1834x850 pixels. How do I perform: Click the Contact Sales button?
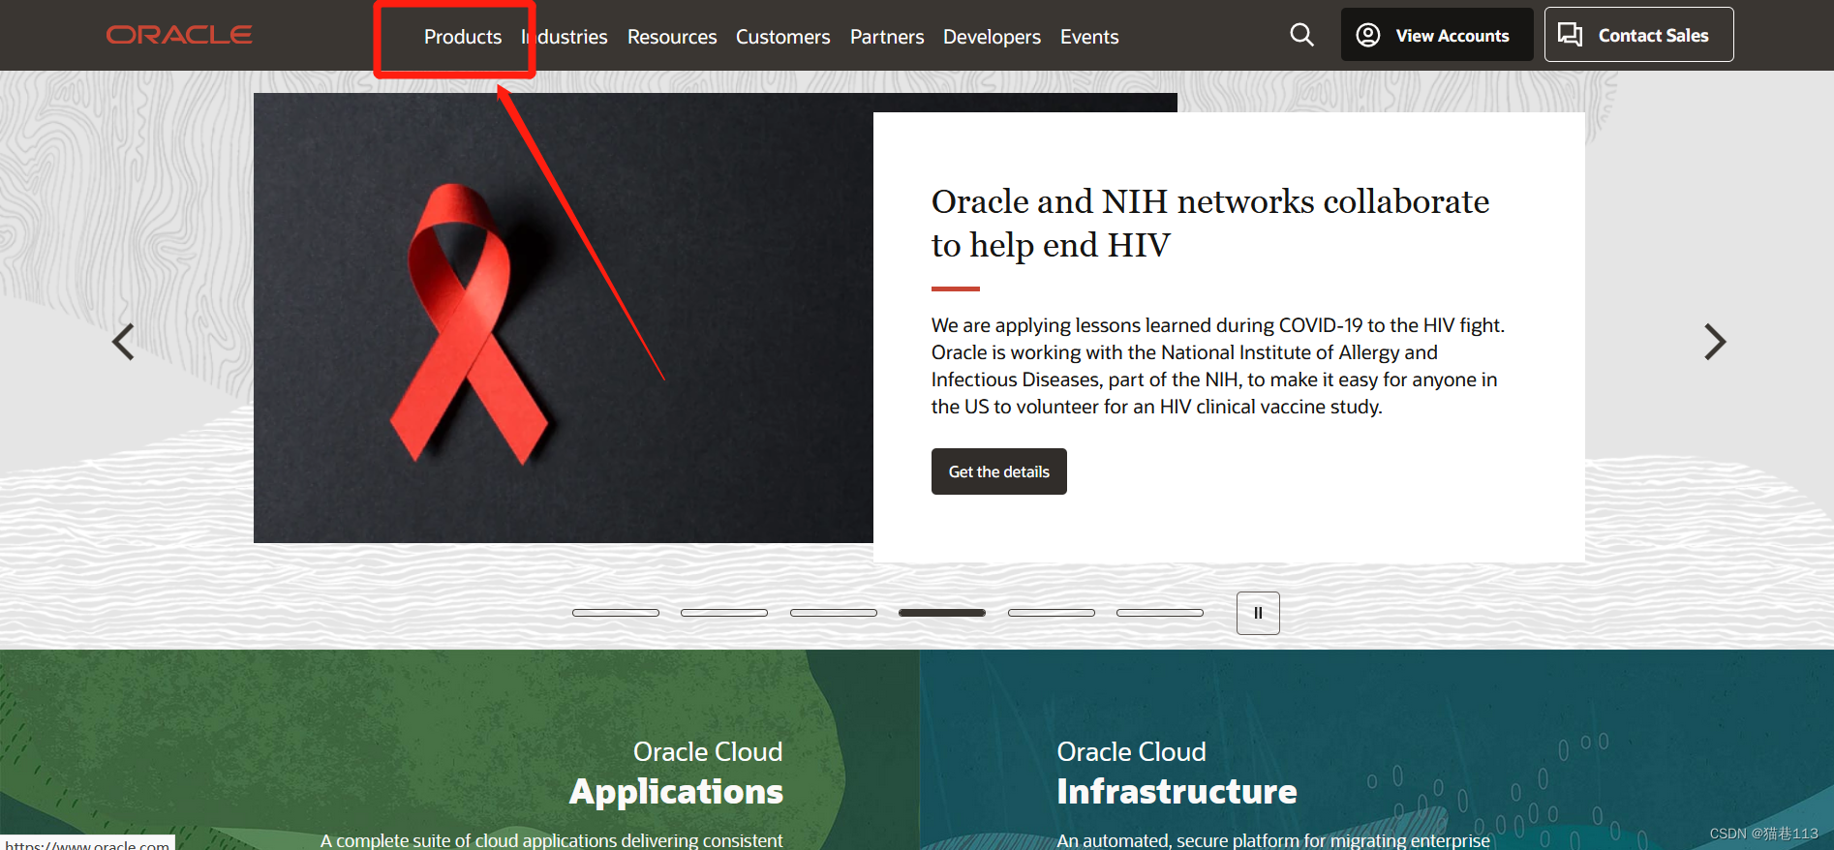point(1638,35)
